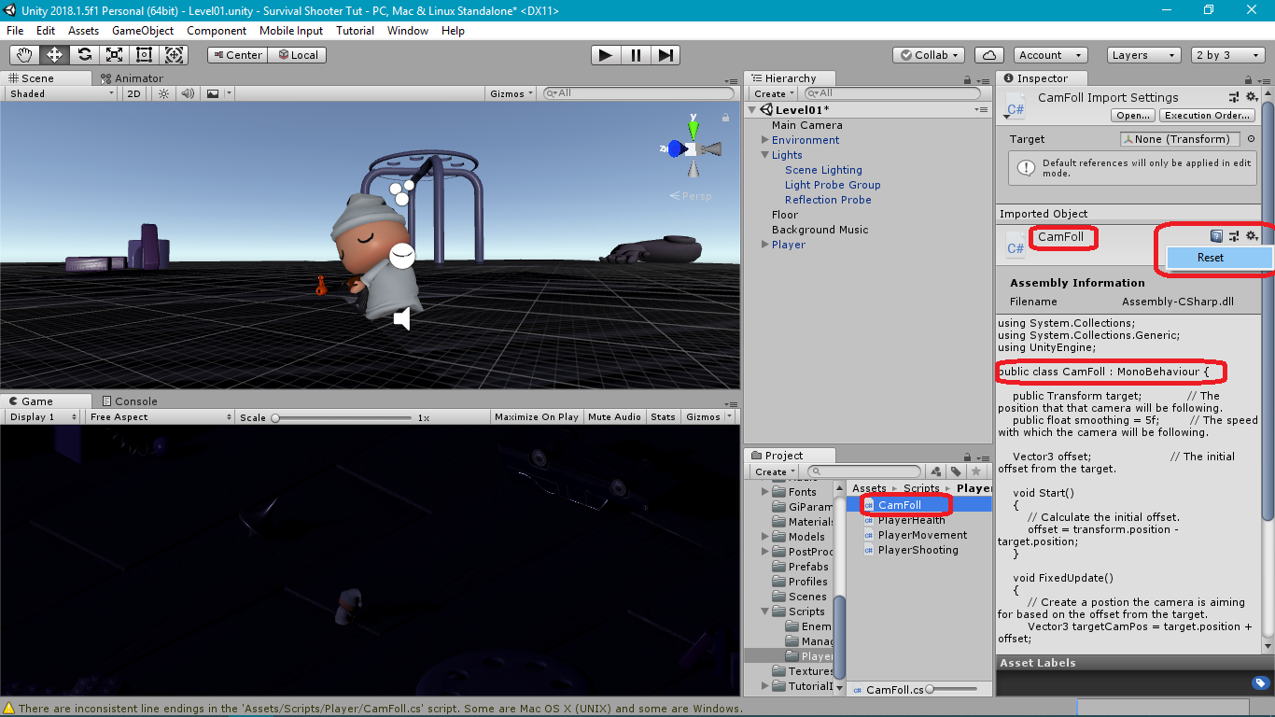Select the Scale tool in the toolbar
1275x717 pixels.
click(x=114, y=55)
